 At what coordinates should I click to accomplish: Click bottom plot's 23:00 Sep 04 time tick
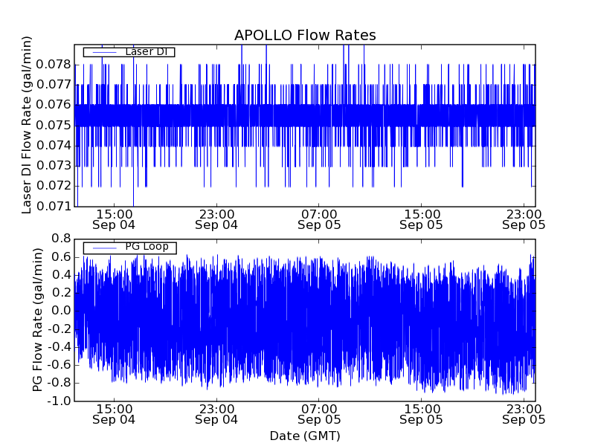216,413
